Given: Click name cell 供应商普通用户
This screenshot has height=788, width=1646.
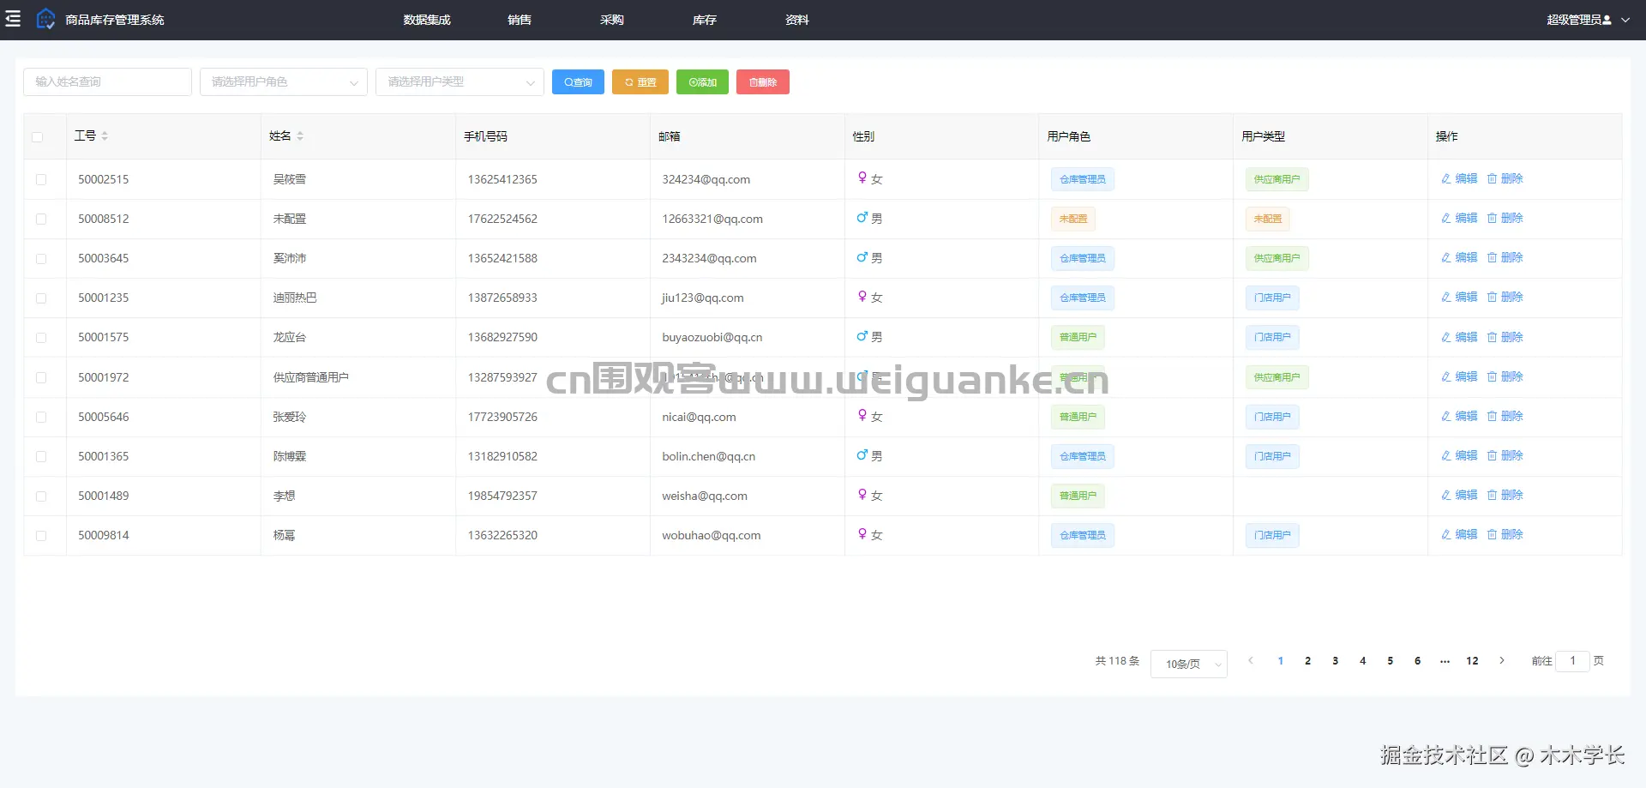Looking at the screenshot, I should pos(311,377).
